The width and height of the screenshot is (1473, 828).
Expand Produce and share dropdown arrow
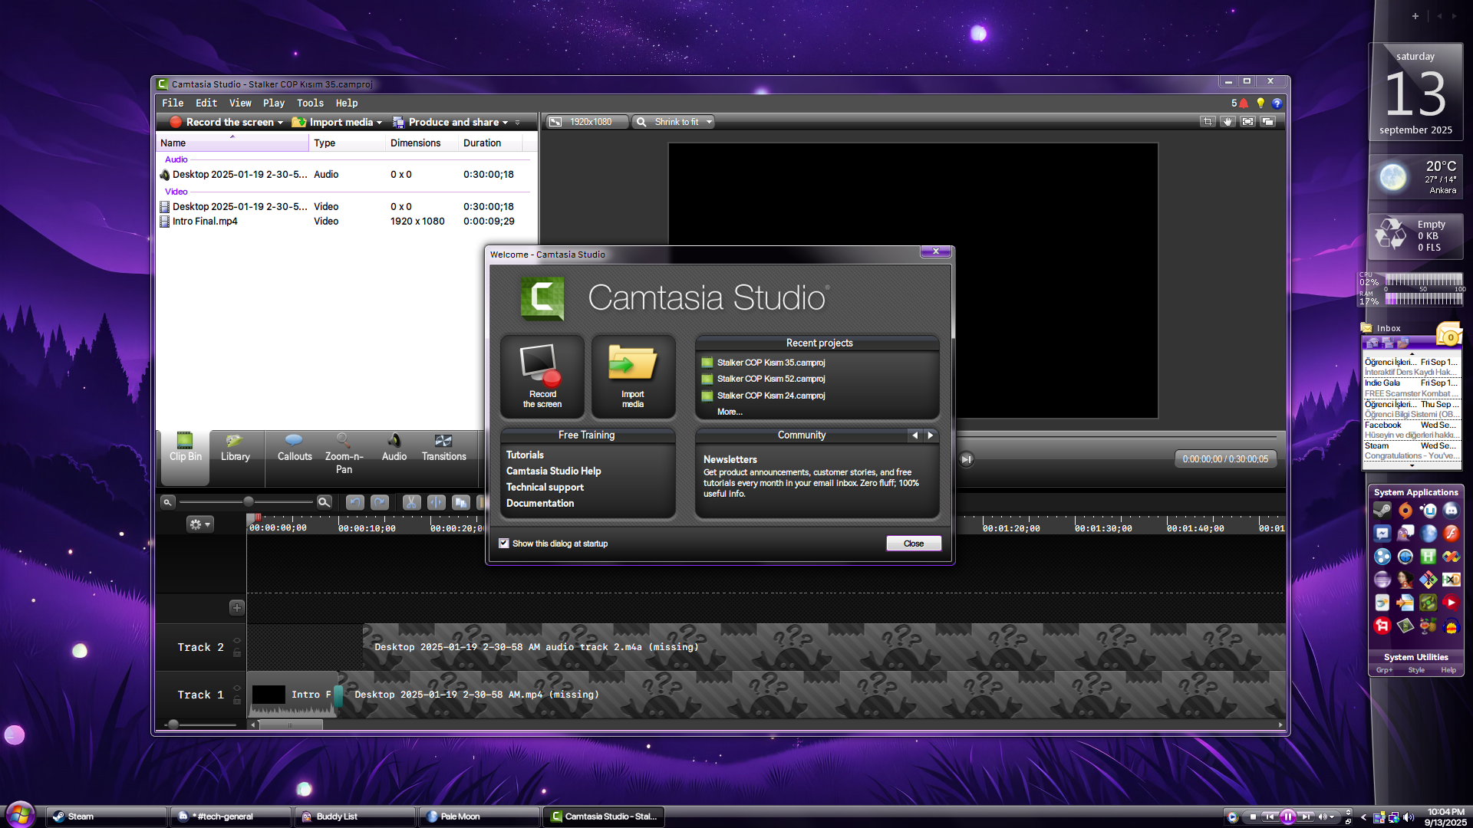[505, 123]
